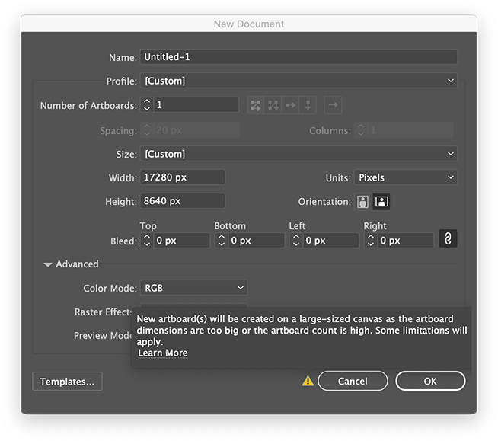498x441 pixels.
Task: Click the Number of Artboards value field
Action: click(x=196, y=105)
